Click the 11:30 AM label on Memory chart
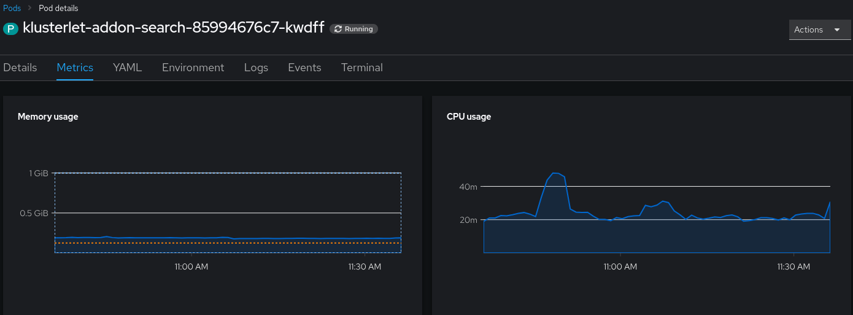Image resolution: width=853 pixels, height=315 pixels. point(365,266)
